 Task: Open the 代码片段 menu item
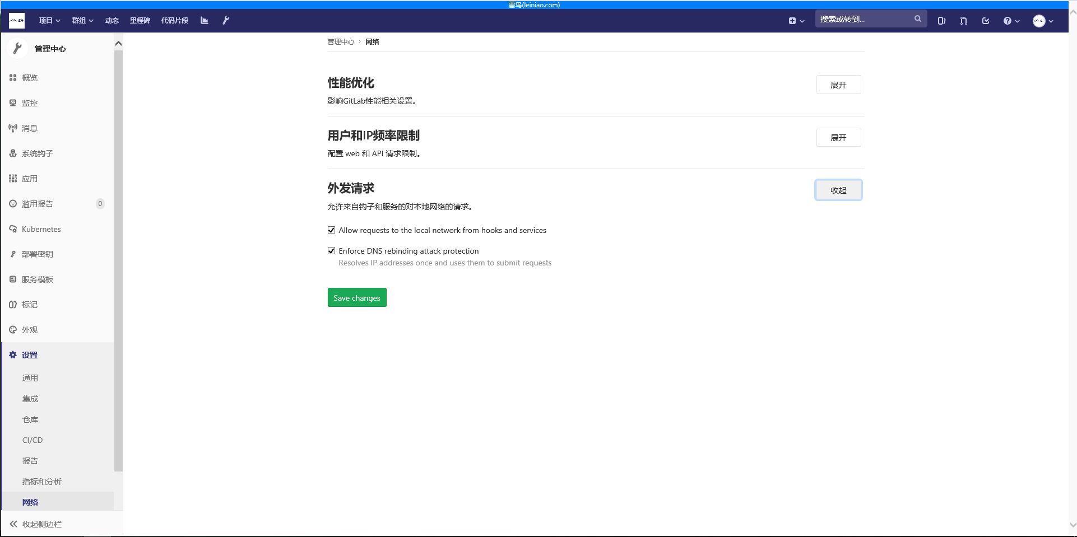pyautogui.click(x=174, y=20)
